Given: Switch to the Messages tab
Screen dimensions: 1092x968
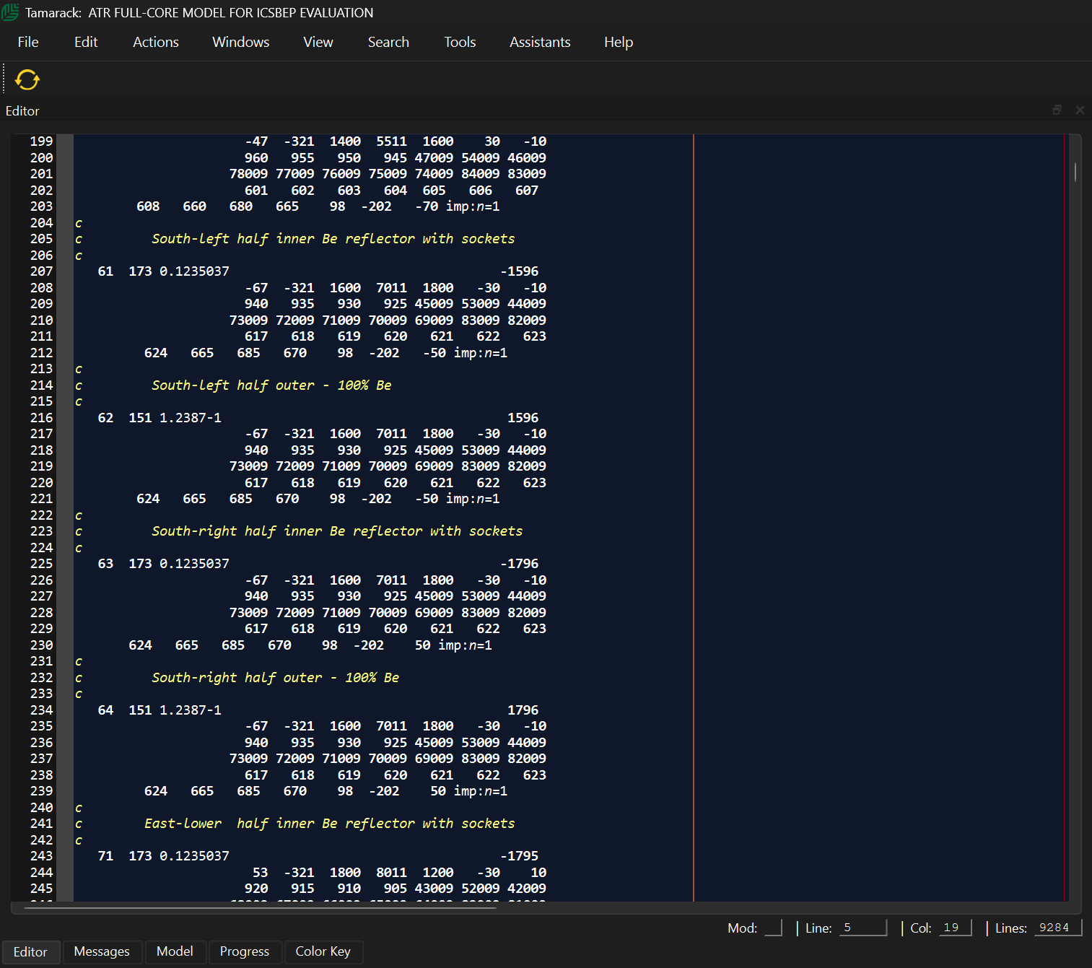Looking at the screenshot, I should [102, 951].
